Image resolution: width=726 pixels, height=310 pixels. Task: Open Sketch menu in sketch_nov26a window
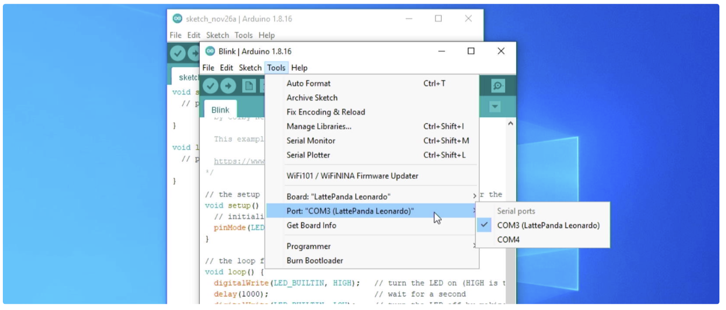pos(217,35)
